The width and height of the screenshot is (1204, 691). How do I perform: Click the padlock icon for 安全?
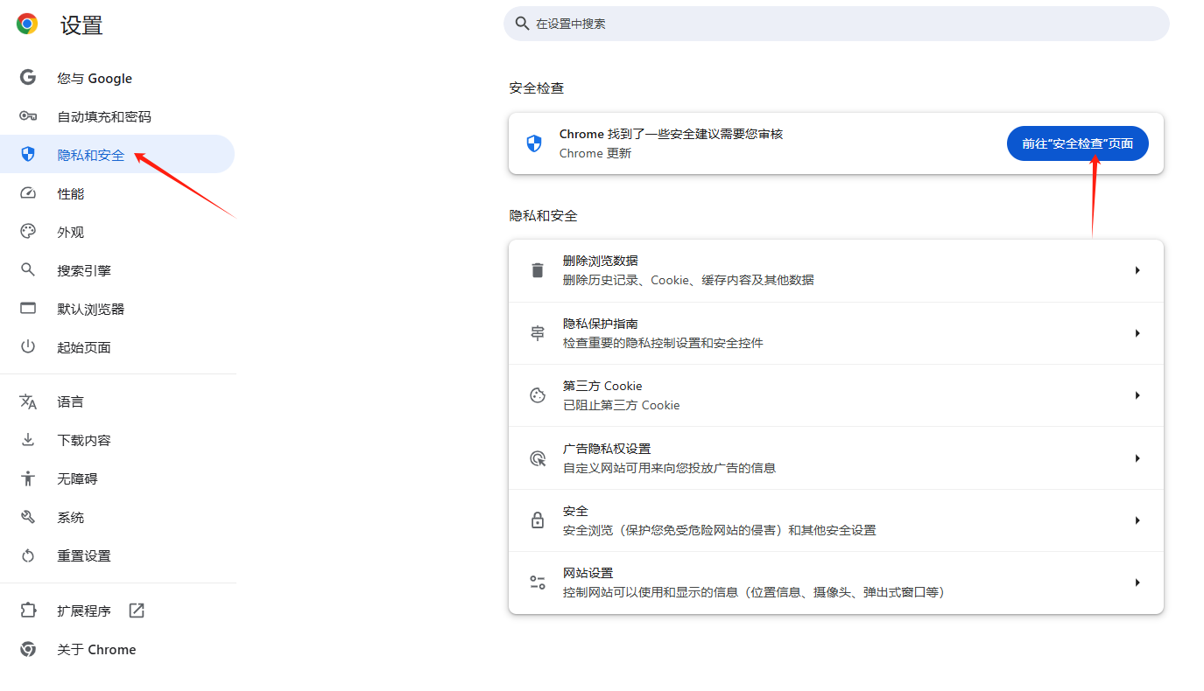[538, 520]
